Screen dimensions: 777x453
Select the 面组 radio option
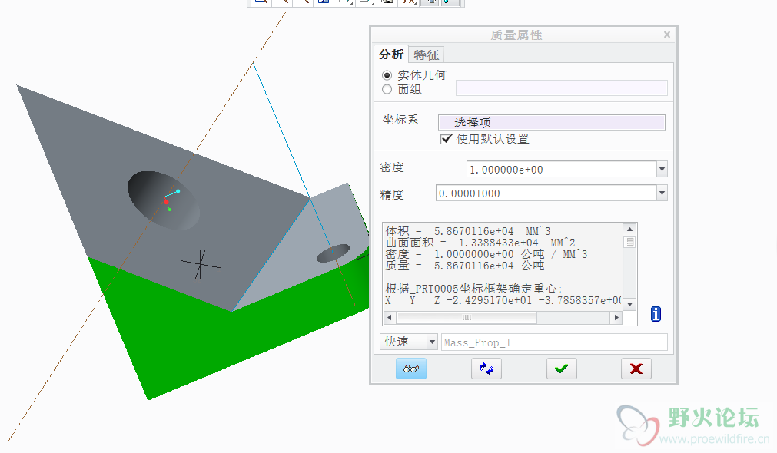[x=387, y=89]
